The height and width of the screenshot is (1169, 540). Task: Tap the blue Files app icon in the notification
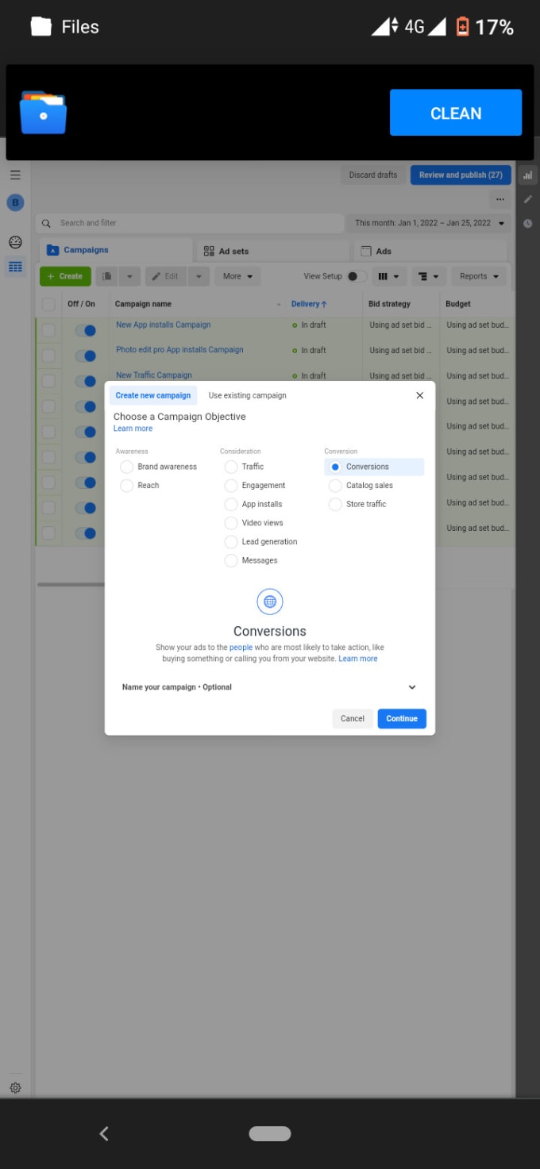coord(43,113)
